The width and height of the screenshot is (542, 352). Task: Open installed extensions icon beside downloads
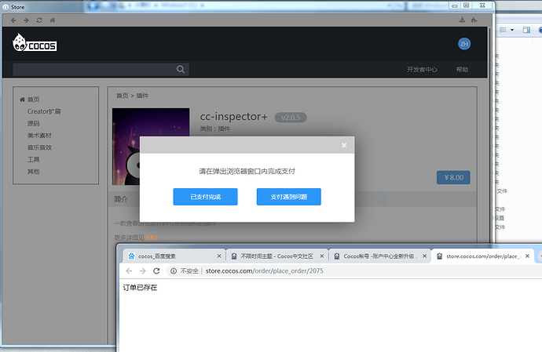474,20
